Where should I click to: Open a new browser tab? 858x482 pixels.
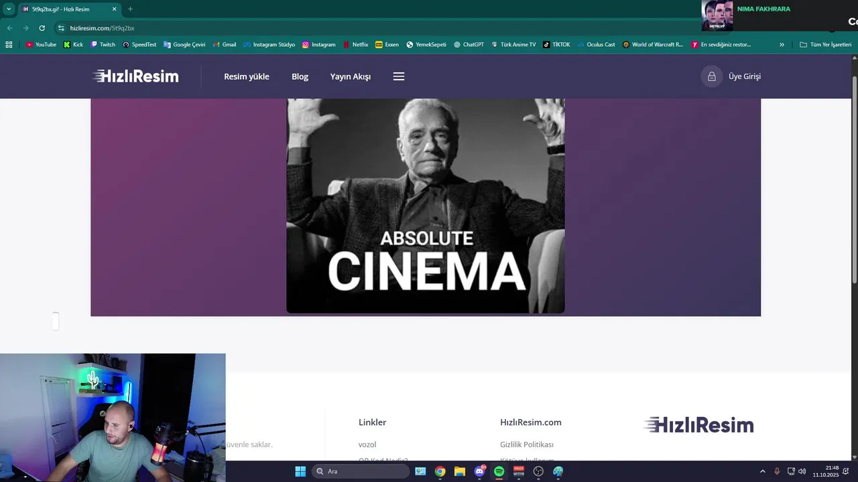130,9
